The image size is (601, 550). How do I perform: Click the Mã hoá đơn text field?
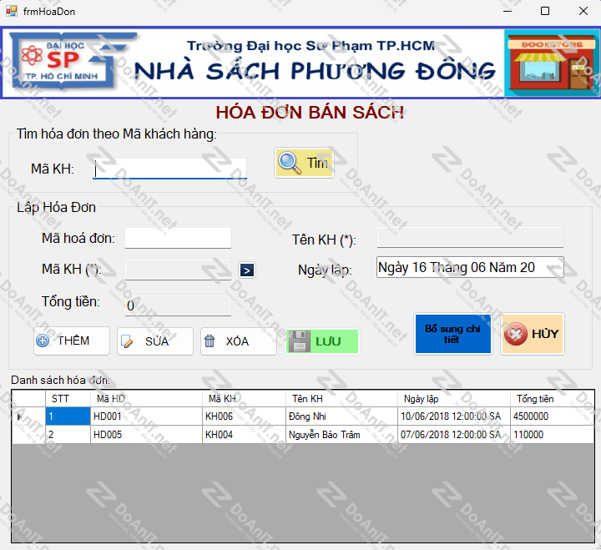[178, 239]
